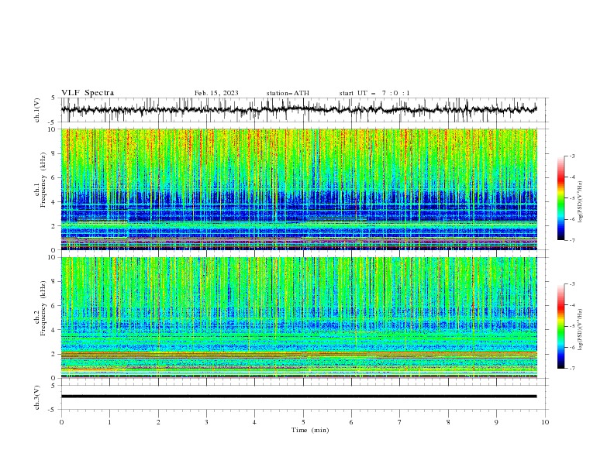The height and width of the screenshot is (474, 614).
Task: Select the log(PSD) label beside ch.2 colorbar
Action: pos(581,329)
